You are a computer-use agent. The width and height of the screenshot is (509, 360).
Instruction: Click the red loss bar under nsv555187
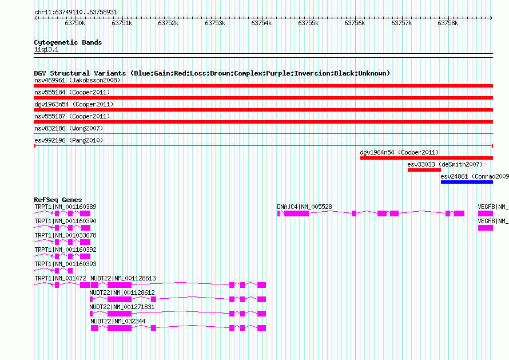pyautogui.click(x=263, y=122)
